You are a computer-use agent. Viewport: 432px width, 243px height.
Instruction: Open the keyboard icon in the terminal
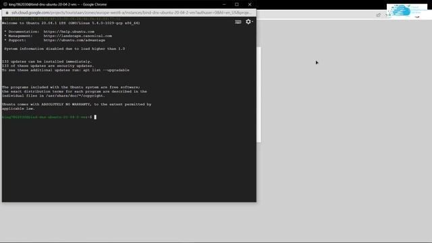[238, 22]
